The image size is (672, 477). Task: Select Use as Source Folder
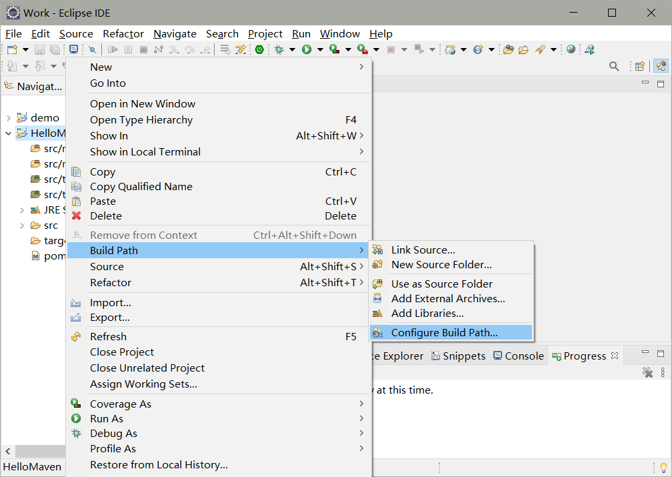click(451, 284)
